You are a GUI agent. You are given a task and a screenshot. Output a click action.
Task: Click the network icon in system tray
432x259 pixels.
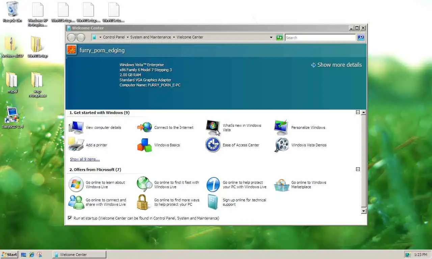click(x=408, y=255)
